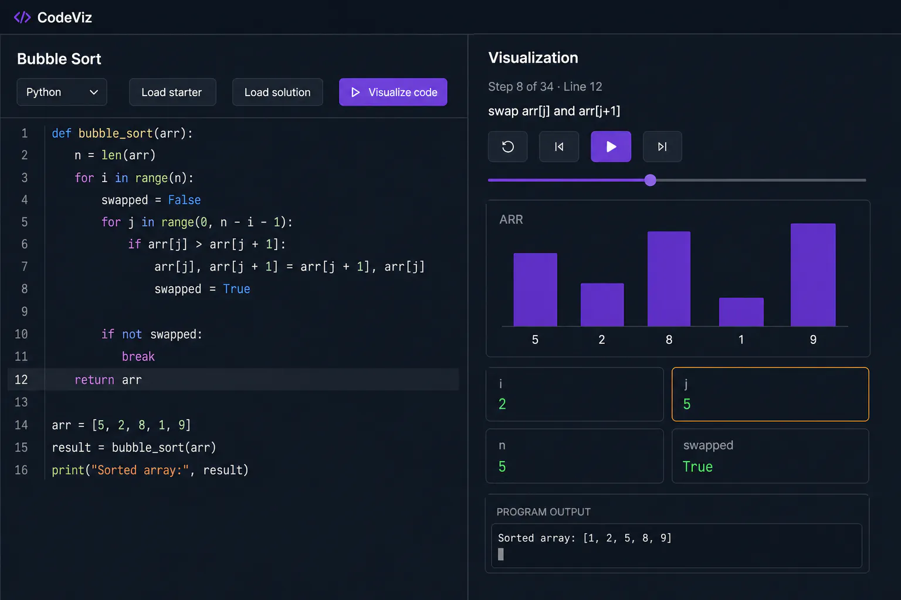Screen dimensions: 901x600
Task: Select the variable card for n
Action: pyautogui.click(x=575, y=456)
